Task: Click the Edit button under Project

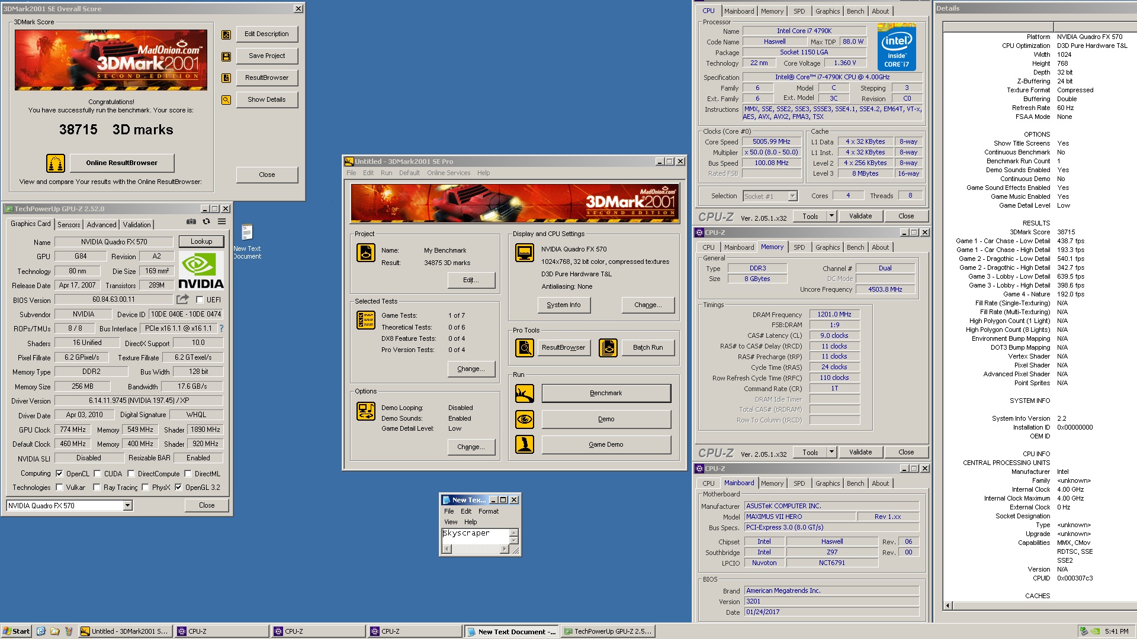Action: 471,280
